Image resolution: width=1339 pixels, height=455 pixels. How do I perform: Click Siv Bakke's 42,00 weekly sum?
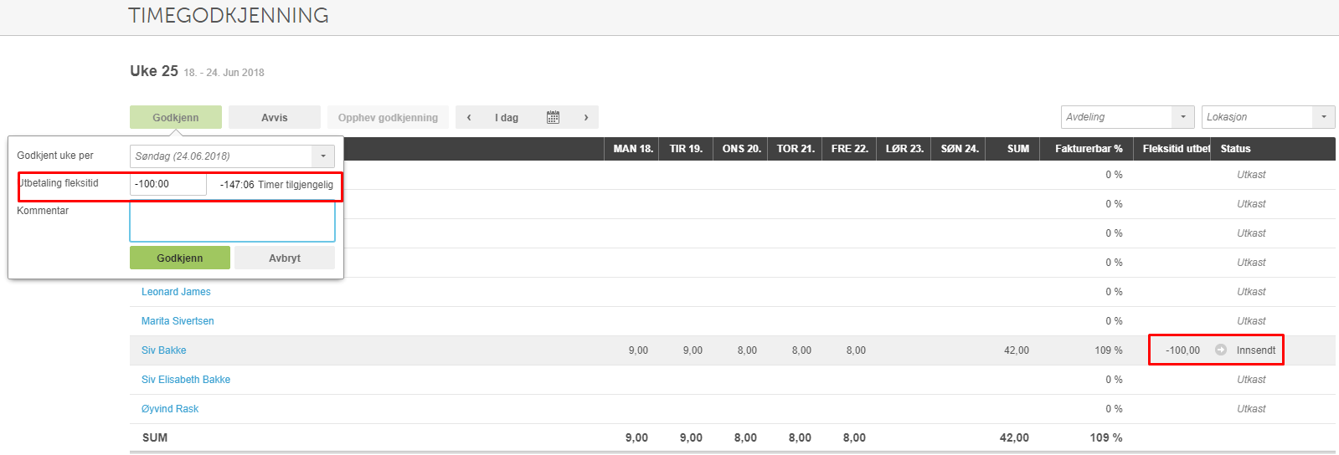click(x=1017, y=350)
